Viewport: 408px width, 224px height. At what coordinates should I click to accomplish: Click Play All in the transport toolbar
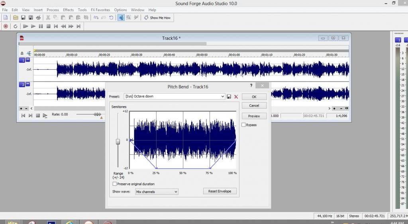tap(25, 26)
